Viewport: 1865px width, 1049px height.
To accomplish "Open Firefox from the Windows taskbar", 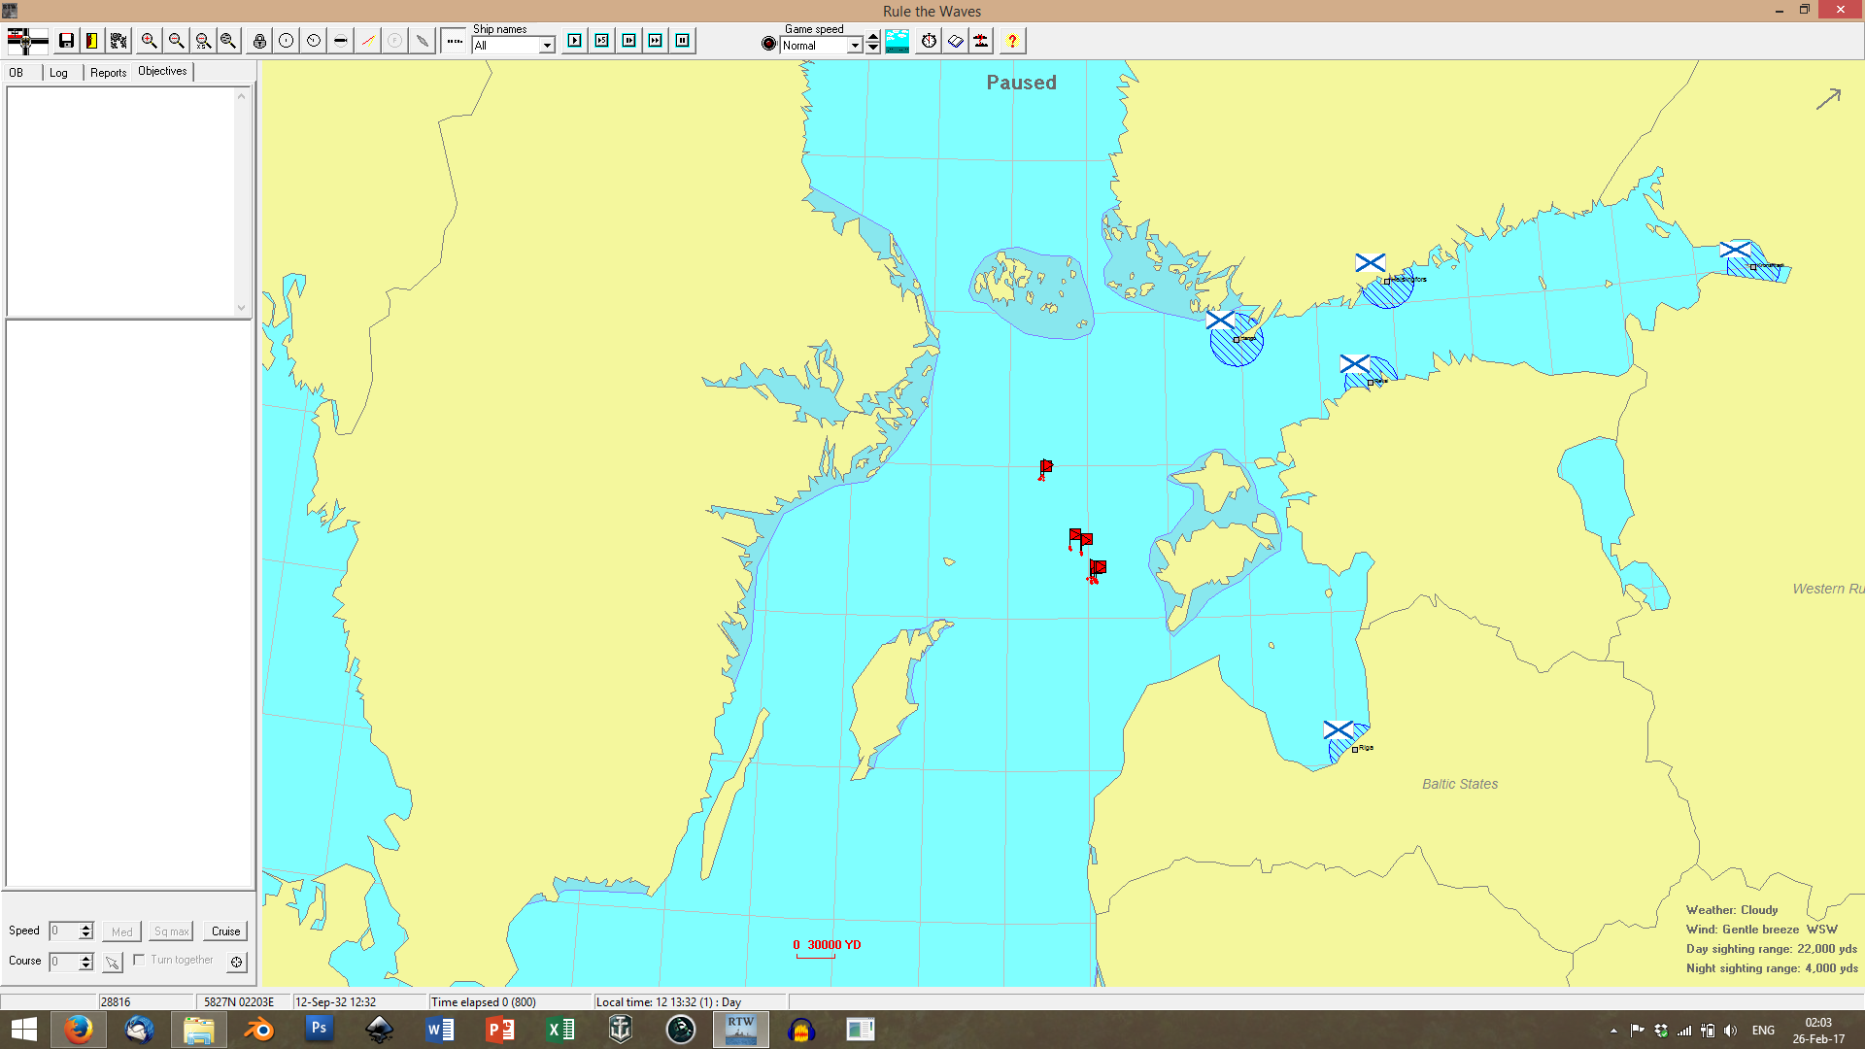I will click(x=78, y=1030).
